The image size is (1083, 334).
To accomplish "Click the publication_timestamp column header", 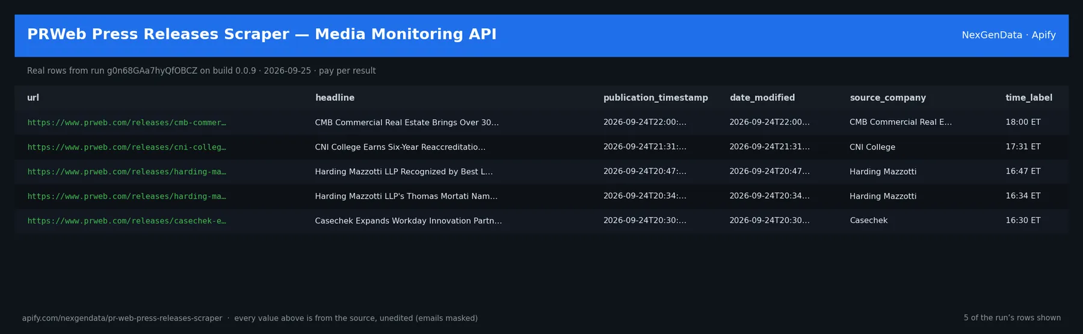I will (655, 98).
